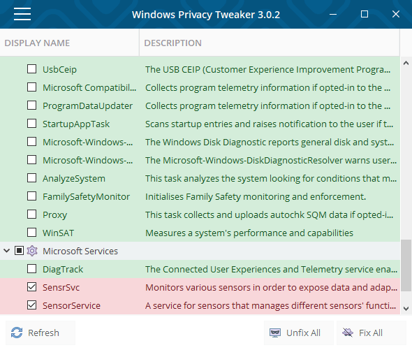The image size is (412, 350).
Task: Click the Fix All button
Action: [x=371, y=333]
